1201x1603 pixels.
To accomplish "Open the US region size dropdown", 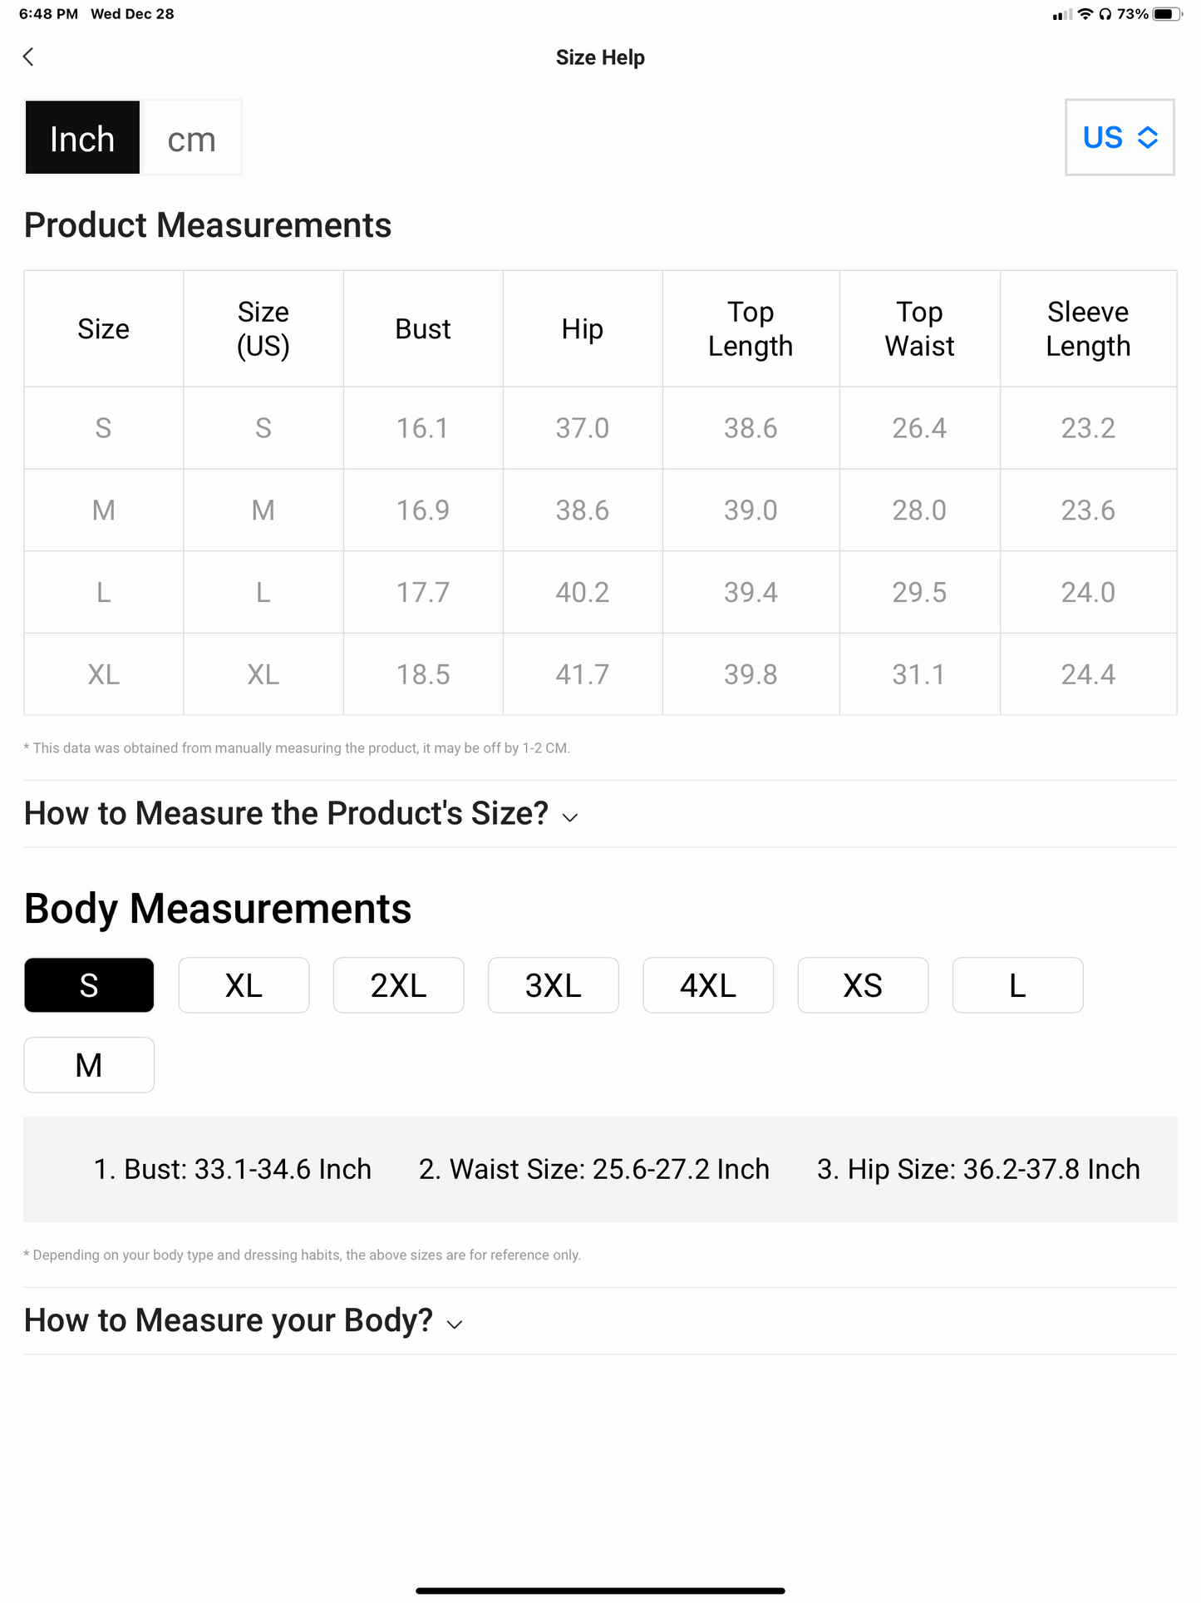I will pyautogui.click(x=1119, y=137).
